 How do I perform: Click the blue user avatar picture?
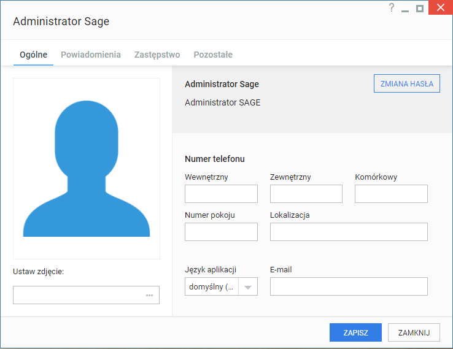87,169
